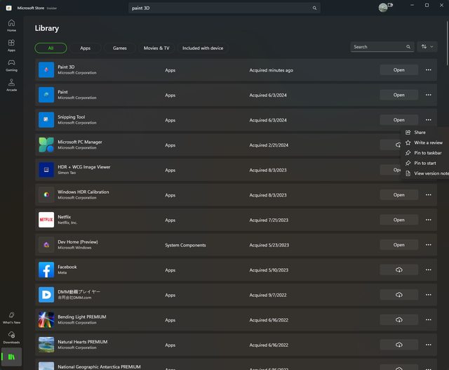449x370 pixels.
Task: Go to Apps section in sidebar
Action: coord(11,45)
